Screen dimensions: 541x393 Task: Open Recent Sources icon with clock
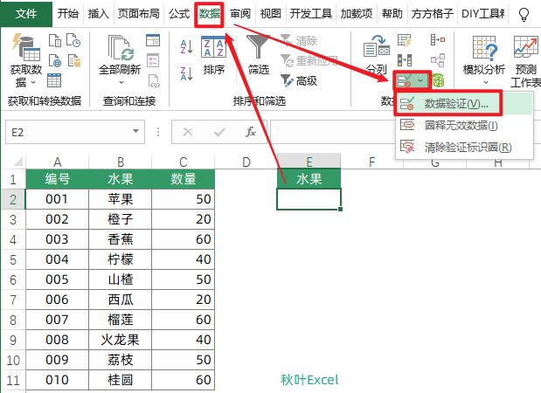pyautogui.click(x=73, y=40)
